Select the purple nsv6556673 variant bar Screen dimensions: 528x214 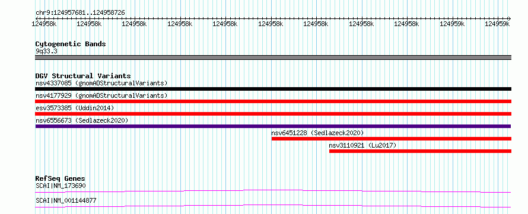pyautogui.click(x=273, y=126)
